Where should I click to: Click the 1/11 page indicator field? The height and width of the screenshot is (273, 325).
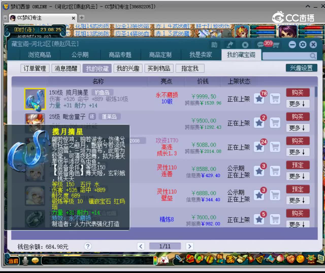coord(165,246)
